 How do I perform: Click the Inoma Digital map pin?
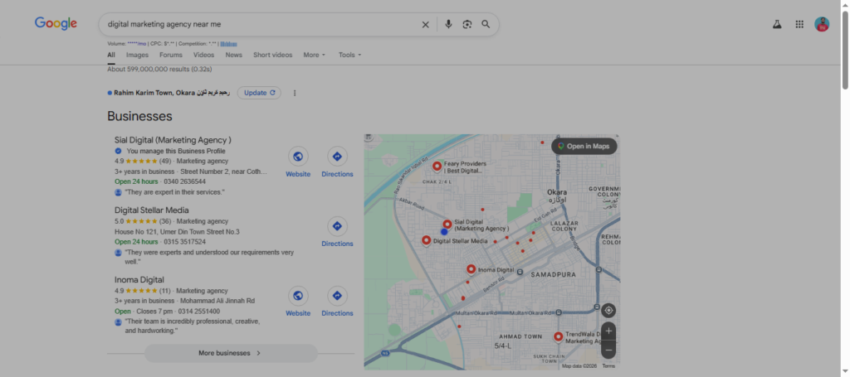pos(471,269)
